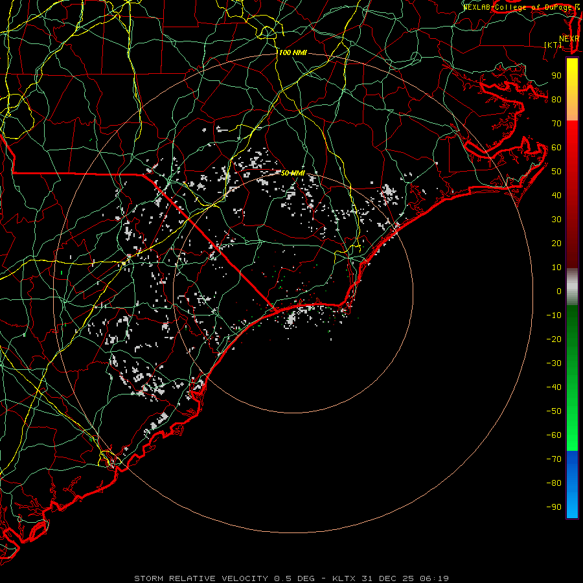Click the -40 scale value
The width and height of the screenshot is (583, 583).
coord(554,387)
